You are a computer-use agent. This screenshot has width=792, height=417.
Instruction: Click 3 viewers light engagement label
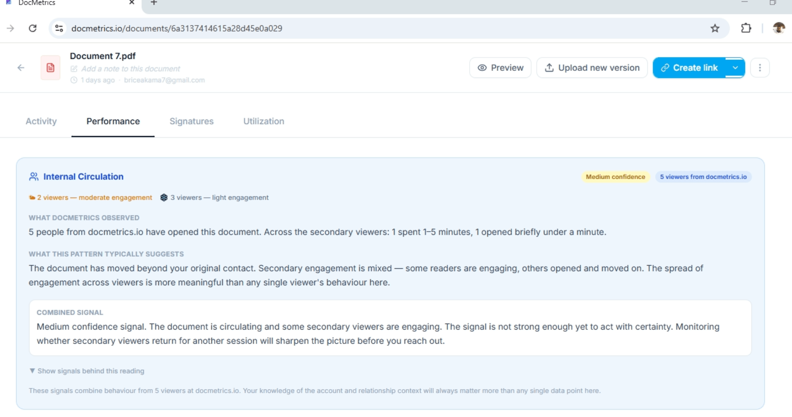(x=219, y=197)
